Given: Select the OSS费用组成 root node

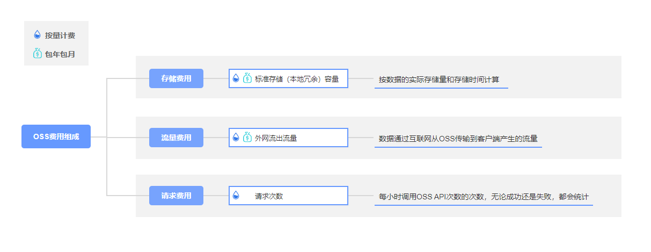Looking at the screenshot, I should [56, 136].
